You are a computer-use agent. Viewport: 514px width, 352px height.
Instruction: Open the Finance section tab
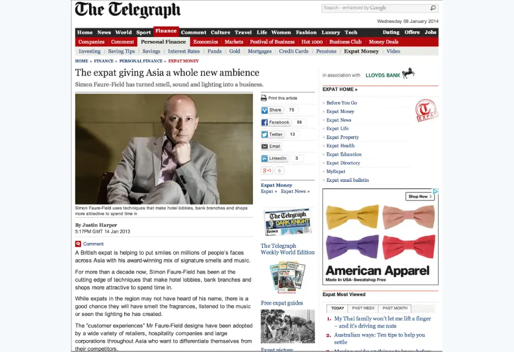coord(166,31)
